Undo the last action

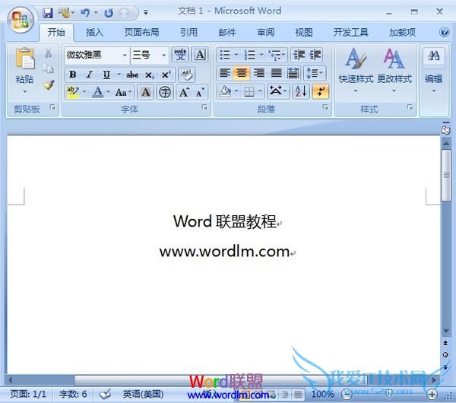coord(85,13)
